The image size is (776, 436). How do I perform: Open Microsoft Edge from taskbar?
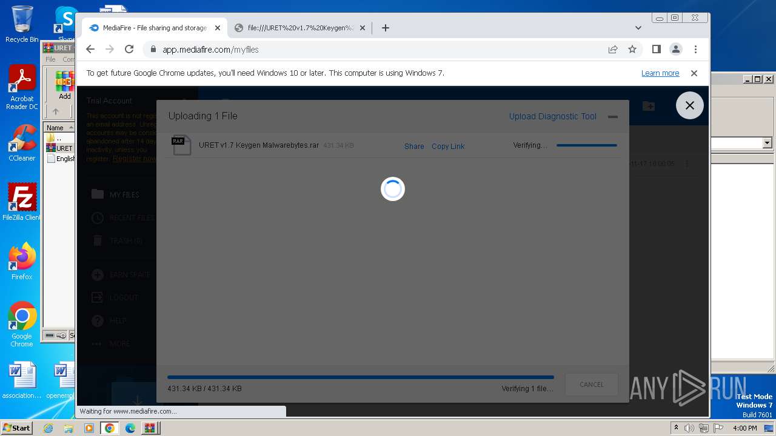click(x=130, y=428)
